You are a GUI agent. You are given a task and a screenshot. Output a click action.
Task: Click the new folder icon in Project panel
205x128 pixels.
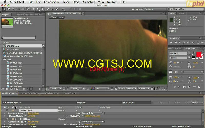coord(7,89)
